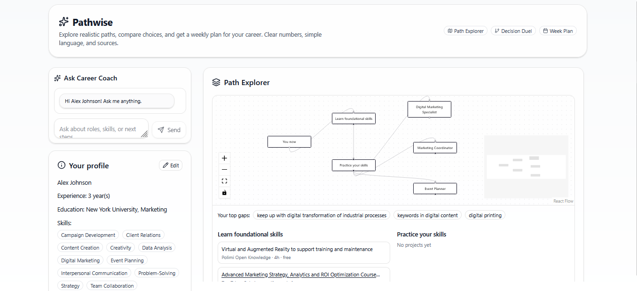
Task: Click the Edit profile button
Action: click(171, 165)
